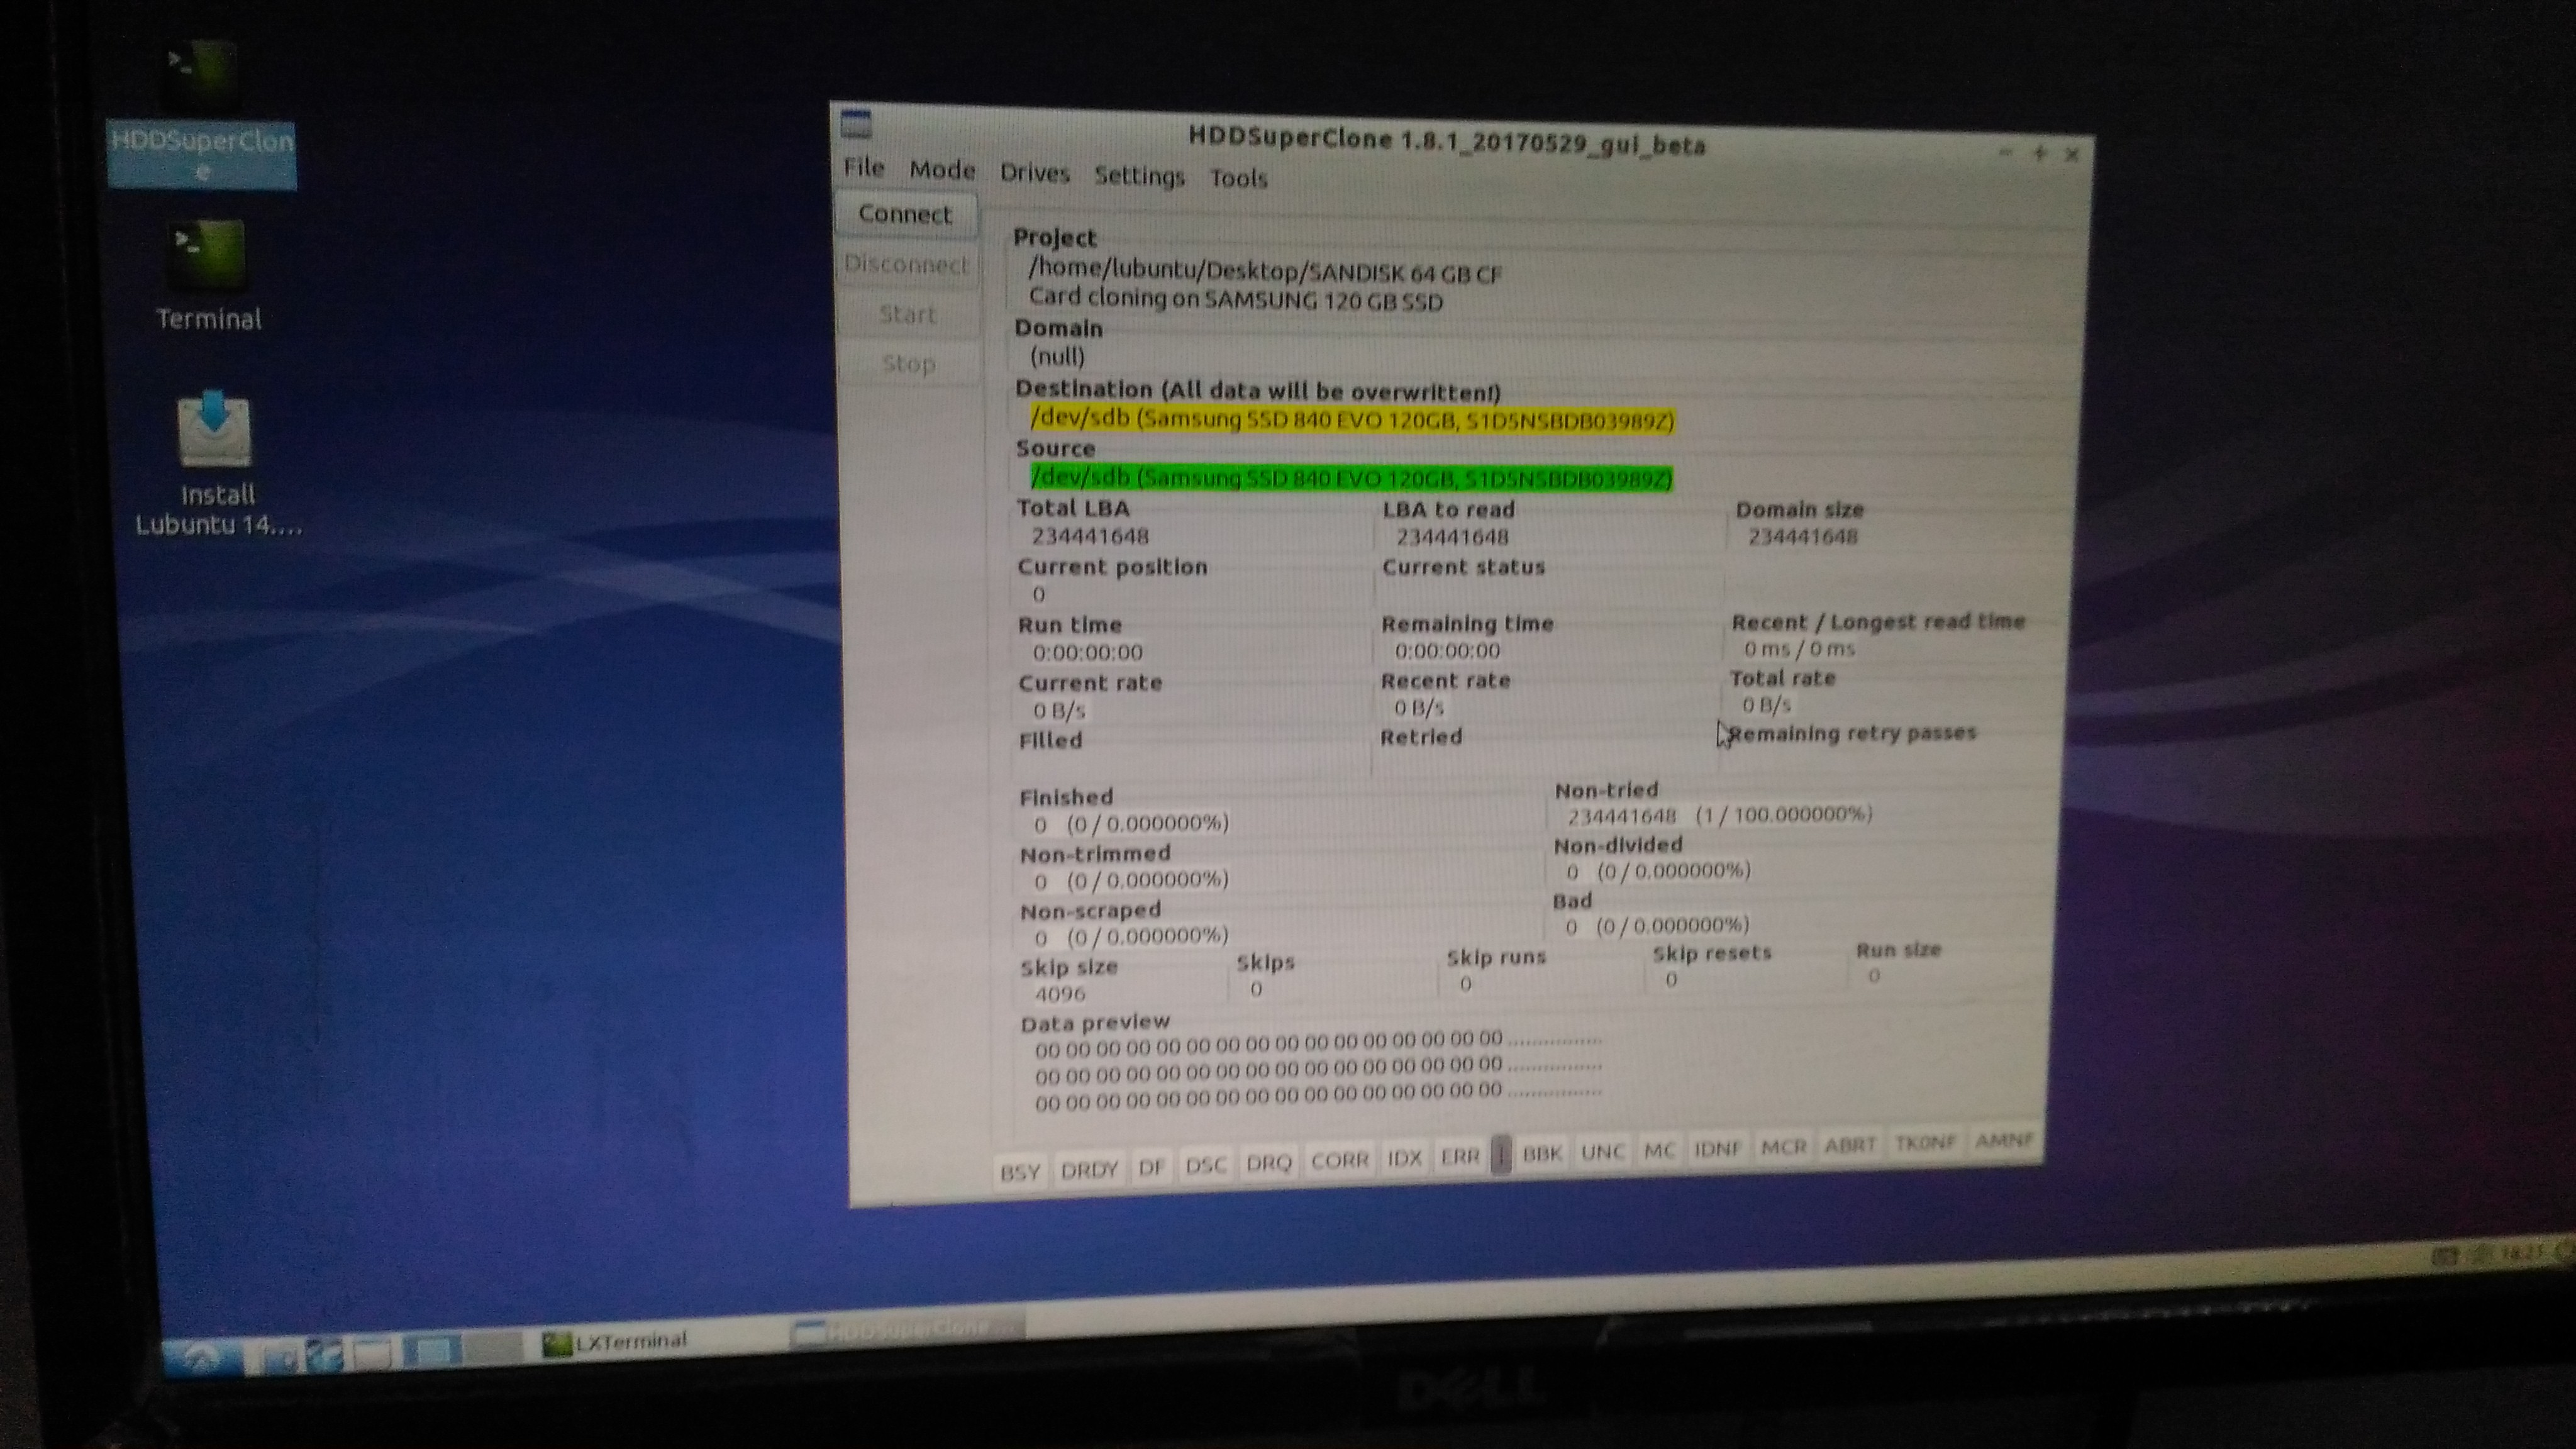Viewport: 2576px width, 1449px height.
Task: Click the Skips count value
Action: coord(1256,989)
